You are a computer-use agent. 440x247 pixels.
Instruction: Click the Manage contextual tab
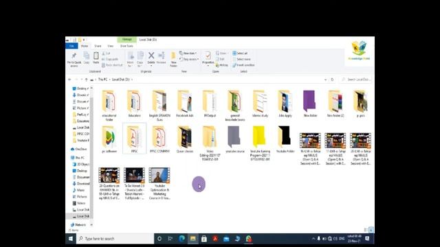126,40
